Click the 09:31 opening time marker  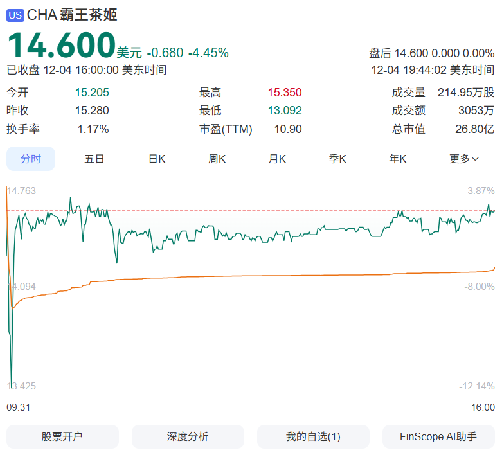(19, 407)
